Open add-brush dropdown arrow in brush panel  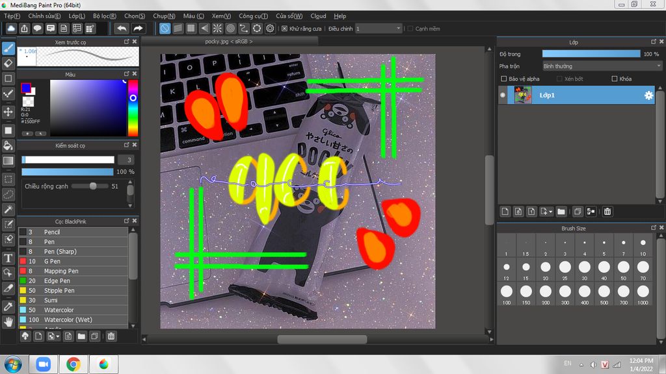pyautogui.click(x=58, y=336)
